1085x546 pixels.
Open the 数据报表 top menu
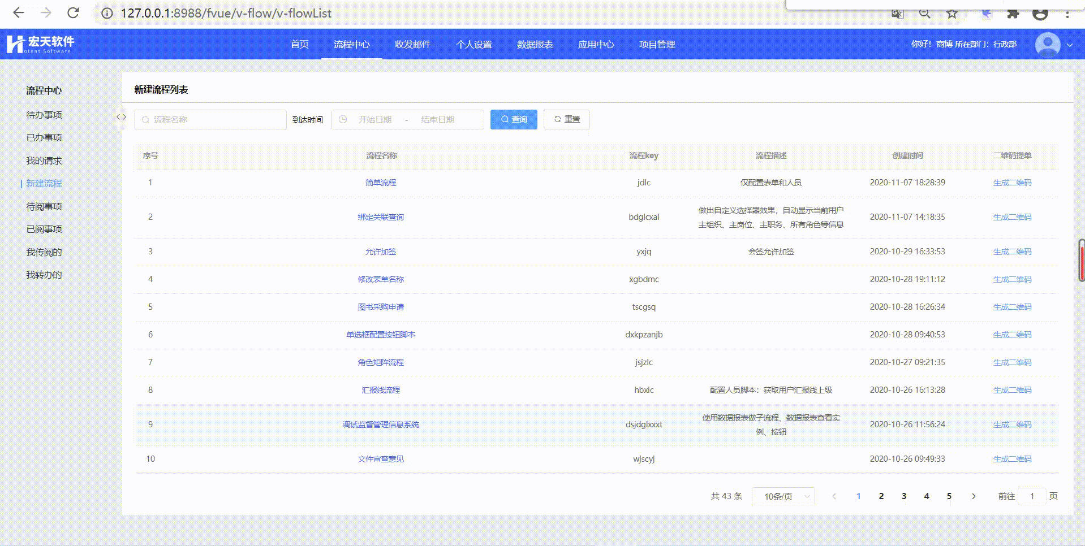tap(535, 44)
